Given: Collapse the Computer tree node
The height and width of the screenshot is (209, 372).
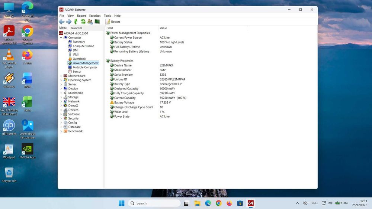Looking at the screenshot, I should point(61,37).
